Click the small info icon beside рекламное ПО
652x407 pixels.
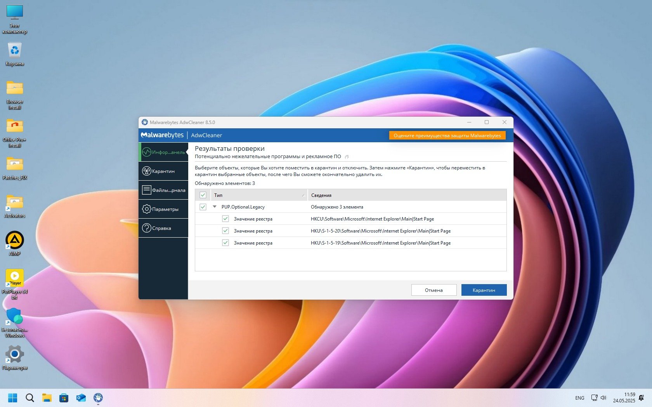pos(347,157)
